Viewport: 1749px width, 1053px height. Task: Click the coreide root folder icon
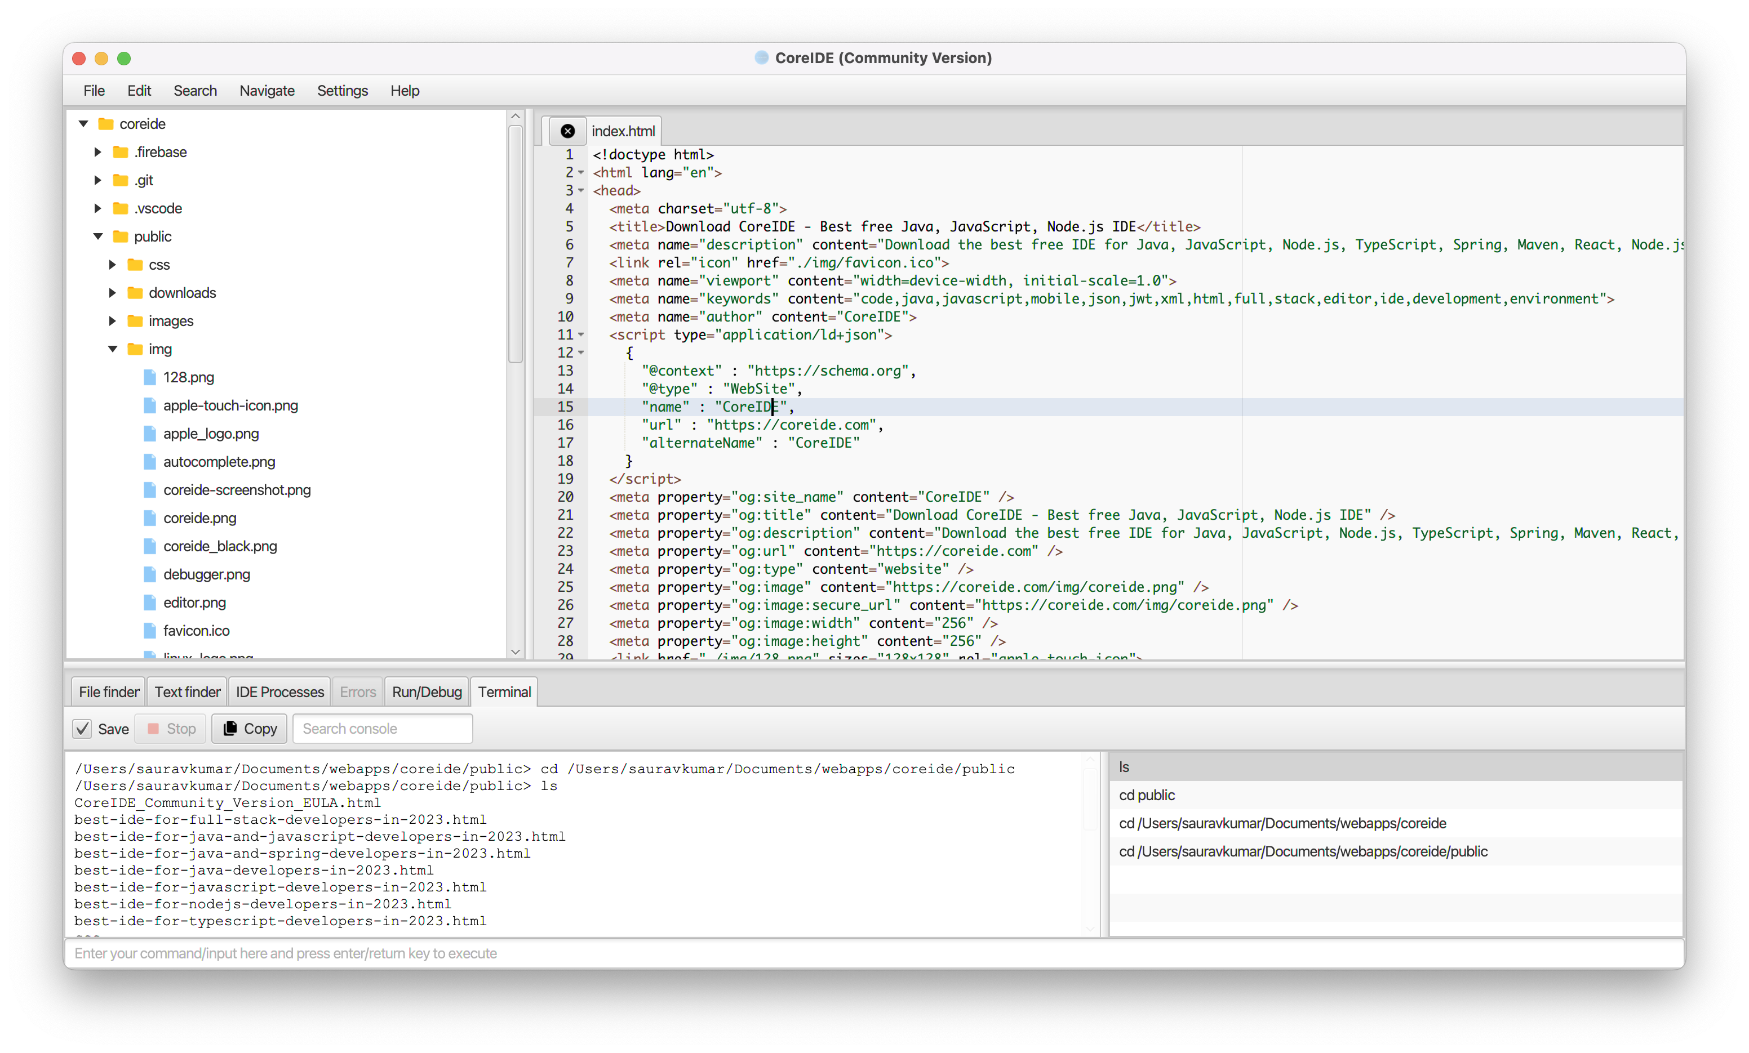click(106, 123)
